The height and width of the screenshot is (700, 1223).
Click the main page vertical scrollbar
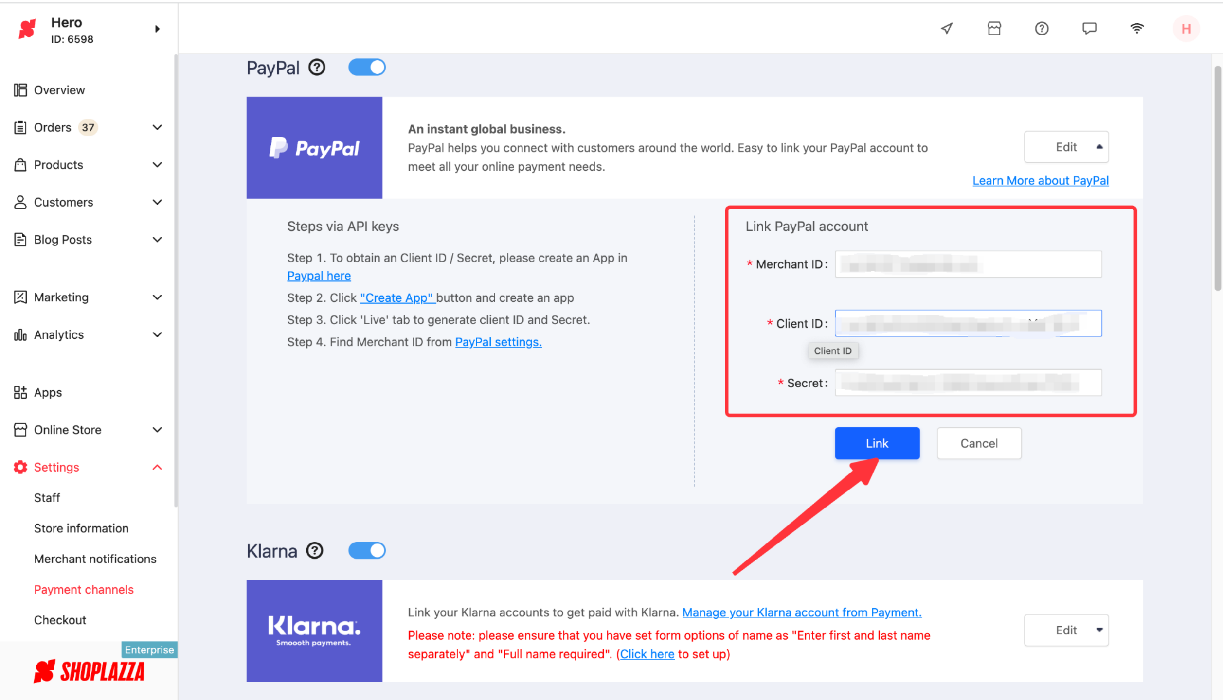point(1218,178)
